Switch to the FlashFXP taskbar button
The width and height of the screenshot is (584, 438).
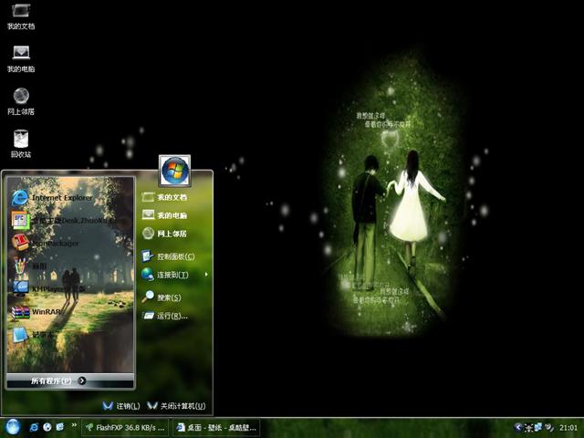click(x=125, y=428)
